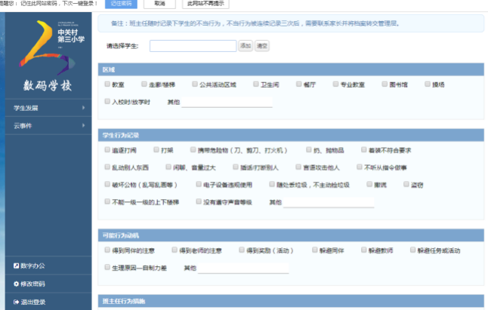Check the 公共活动区域 checkbox
This screenshot has width=488, height=310.
195,84
